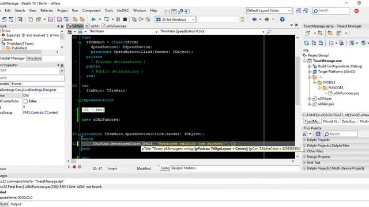Screen dimensions: 369x207
Task: Click the Expand All icon in Project Manager
Action: (x=314, y=43)
